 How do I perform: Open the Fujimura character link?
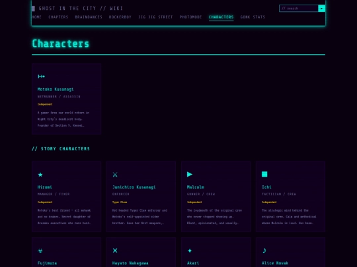point(47,263)
